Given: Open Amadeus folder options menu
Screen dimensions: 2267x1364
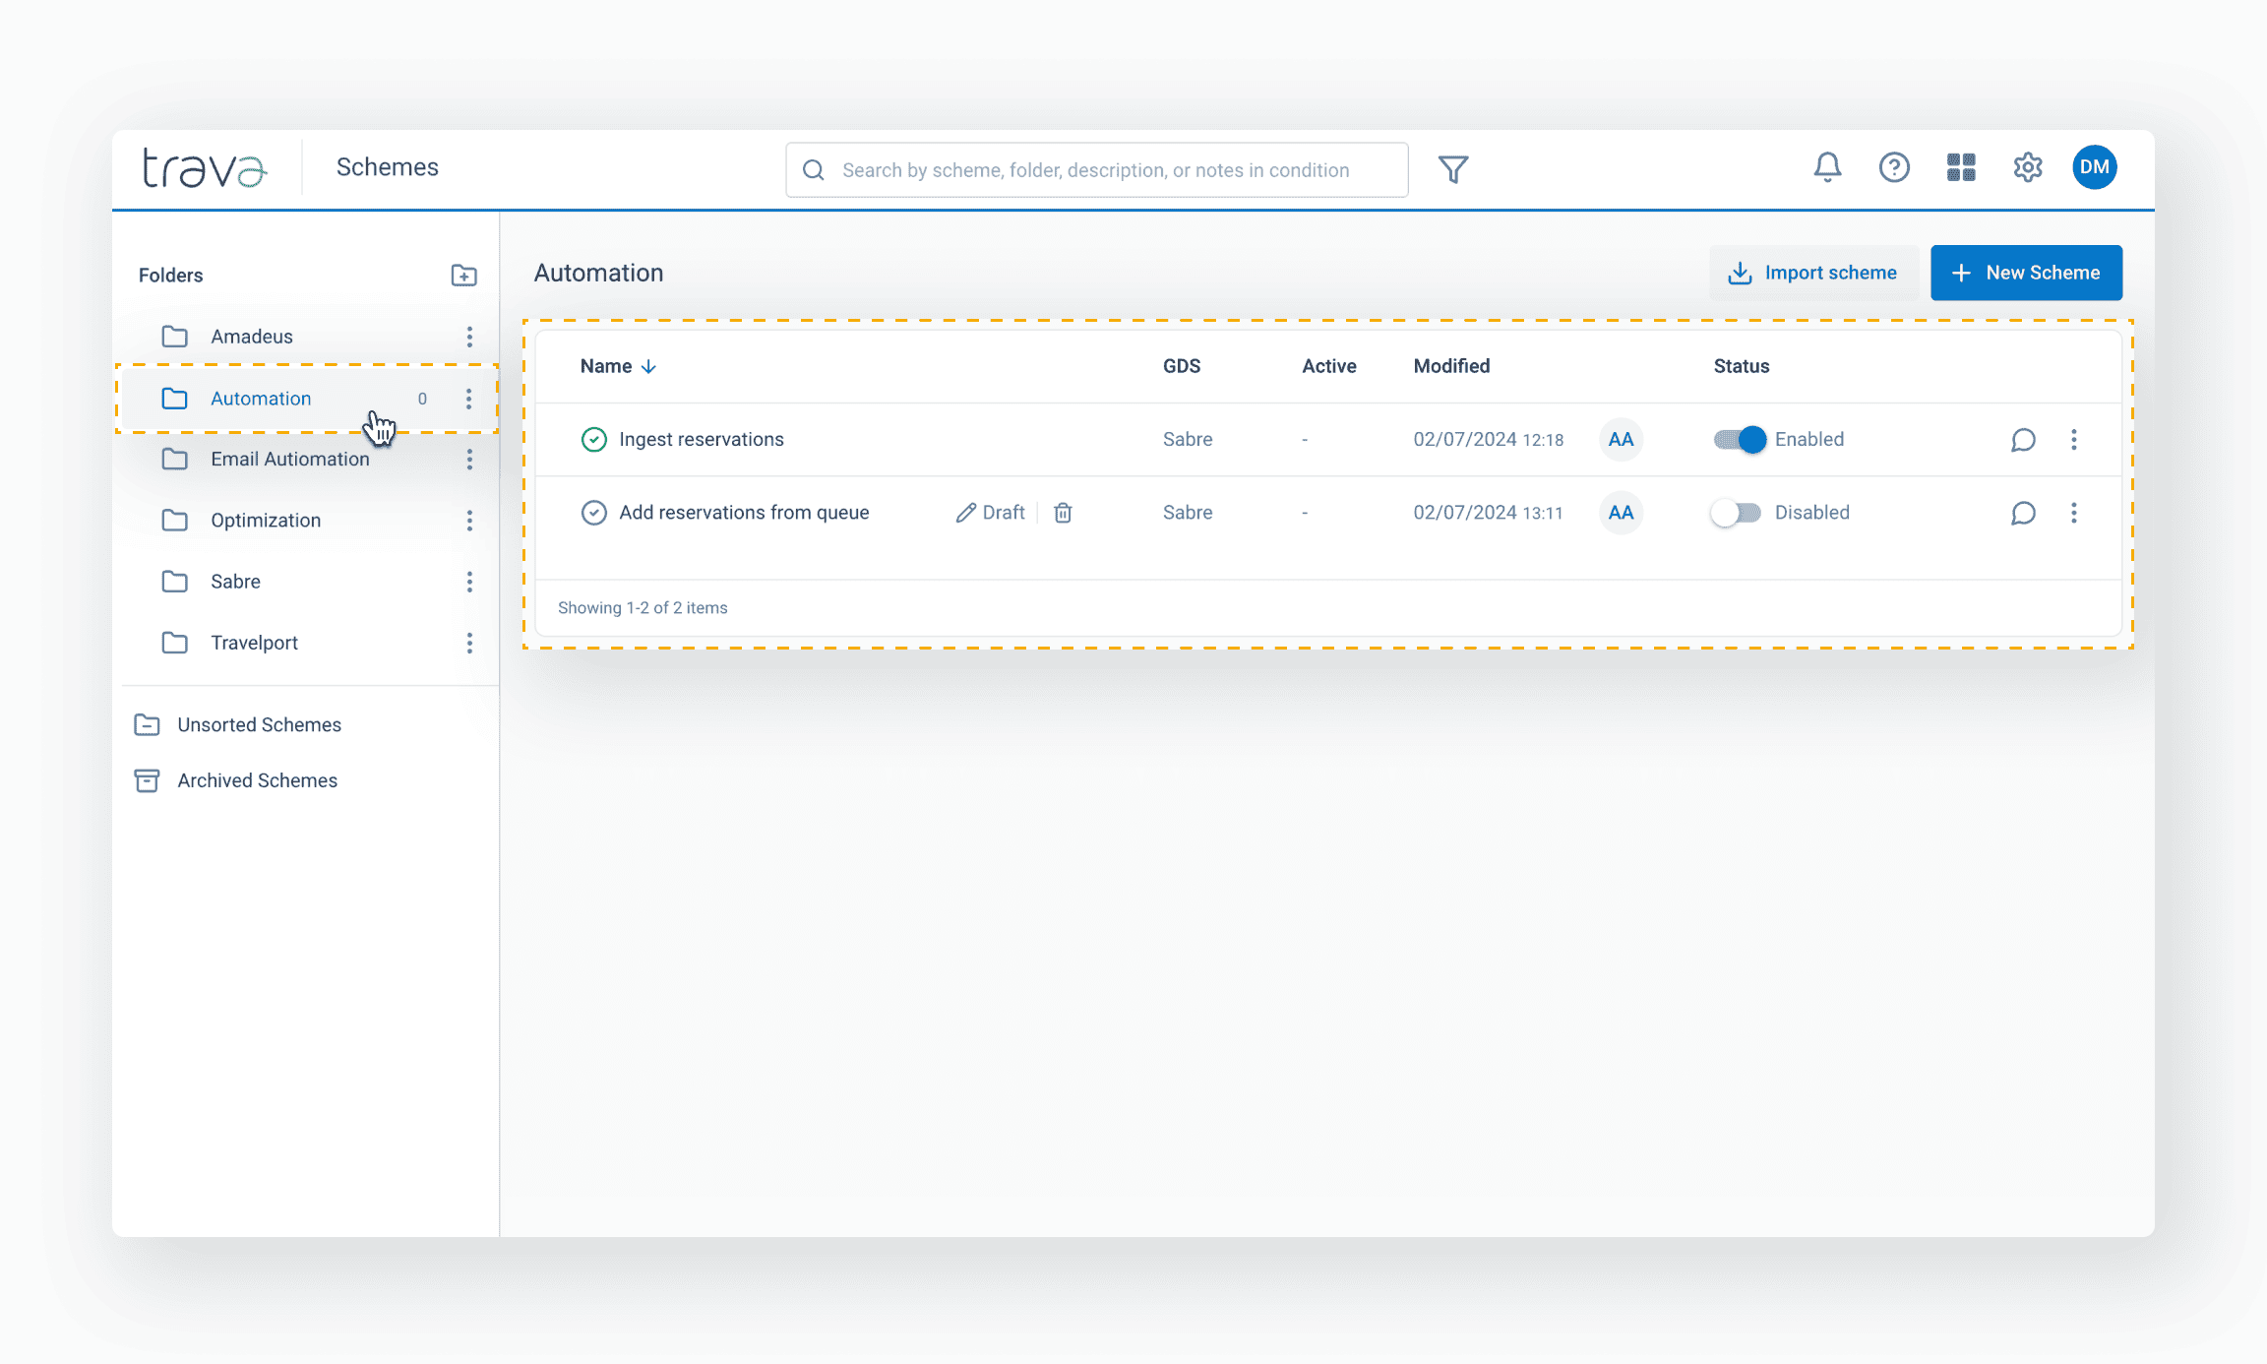Looking at the screenshot, I should point(469,337).
